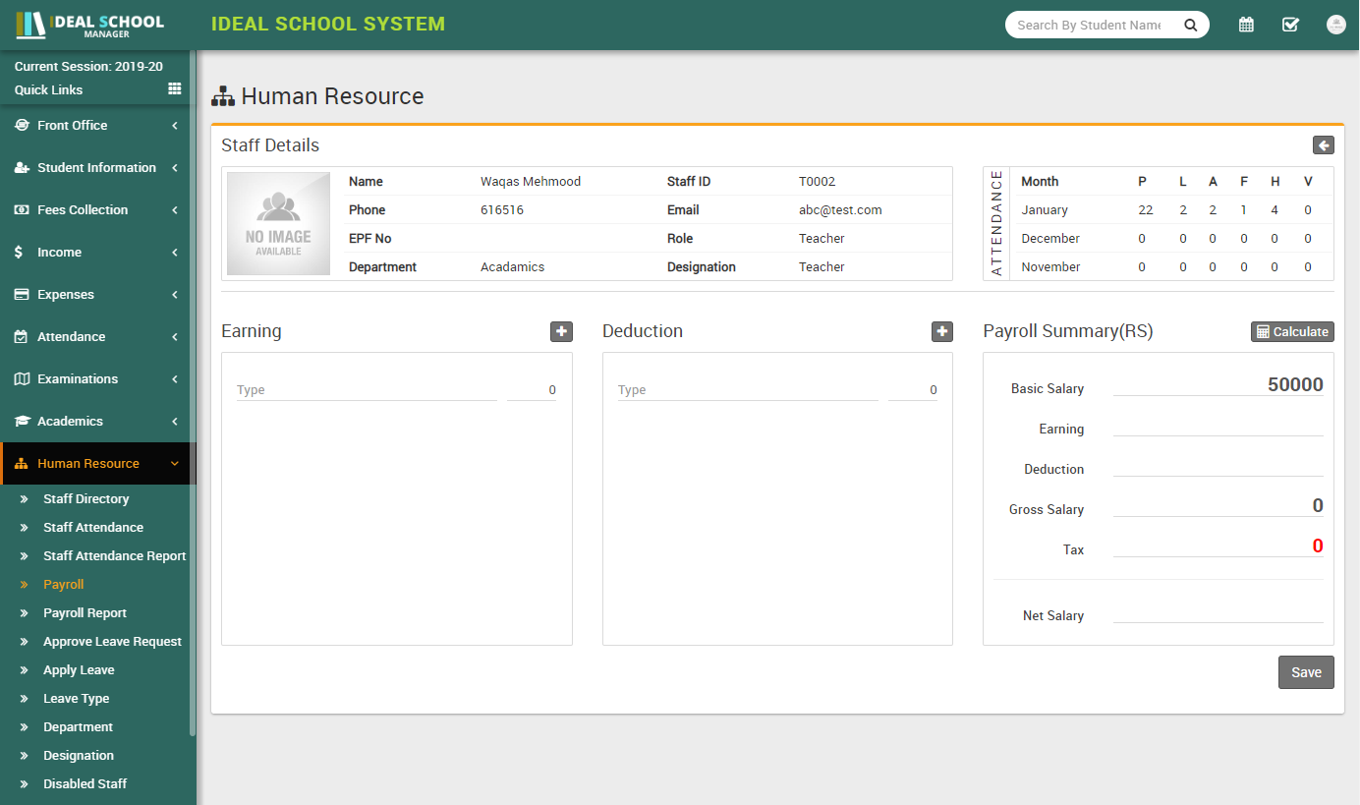1360x805 pixels.
Task: Expand Expenses menu chevron
Action: click(x=175, y=295)
